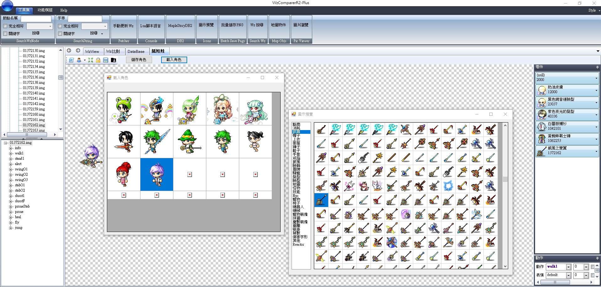The height and width of the screenshot is (287, 601).
Task: Pick the white bunny wand icon
Action: [x=349, y=186]
